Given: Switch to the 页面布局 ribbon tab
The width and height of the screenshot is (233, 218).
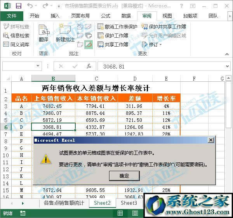Looking at the screenshot, I should tap(80, 16).
